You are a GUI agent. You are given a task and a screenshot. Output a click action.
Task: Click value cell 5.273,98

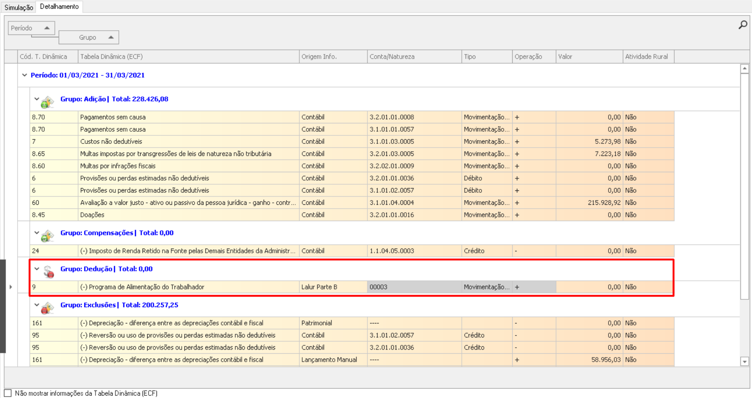click(589, 142)
